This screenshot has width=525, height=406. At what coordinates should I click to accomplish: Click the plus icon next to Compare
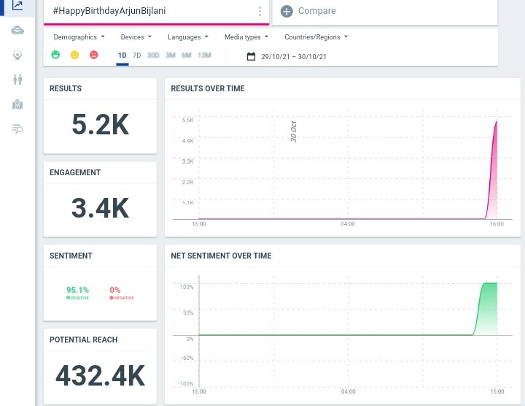(x=287, y=11)
